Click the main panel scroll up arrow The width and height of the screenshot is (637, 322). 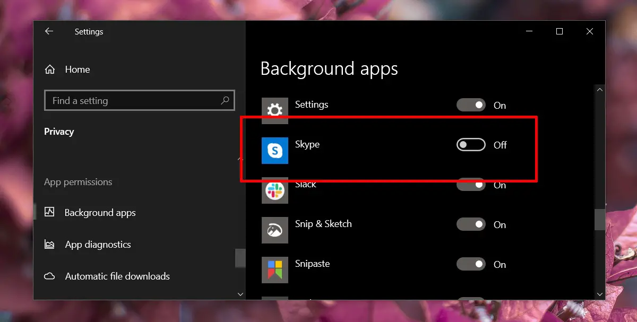pyautogui.click(x=600, y=90)
